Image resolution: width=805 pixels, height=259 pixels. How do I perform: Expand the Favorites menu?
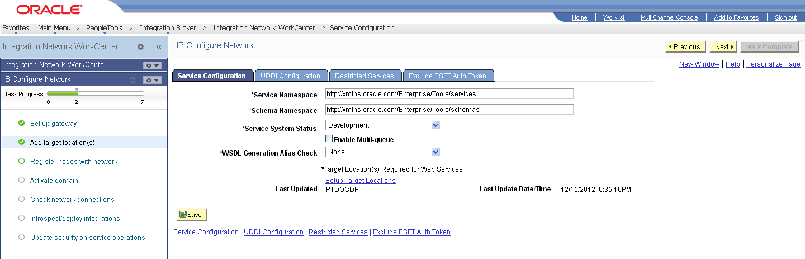point(16,28)
